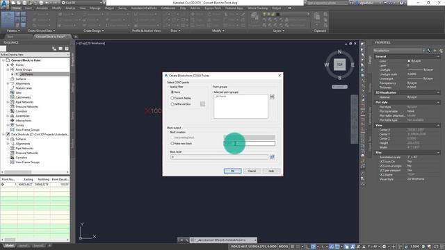The width and height of the screenshot is (445, 250).
Task: Expand the Survey tree node
Action: pyautogui.click(x=8, y=125)
